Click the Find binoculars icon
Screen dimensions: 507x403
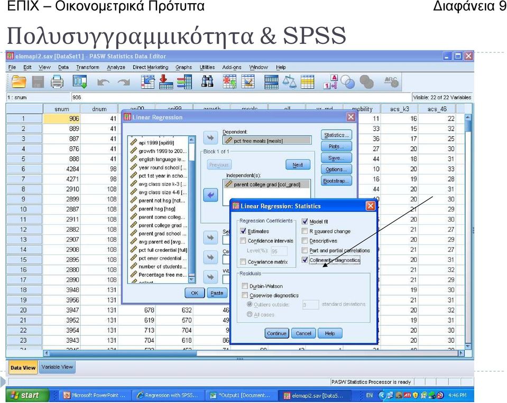click(207, 81)
